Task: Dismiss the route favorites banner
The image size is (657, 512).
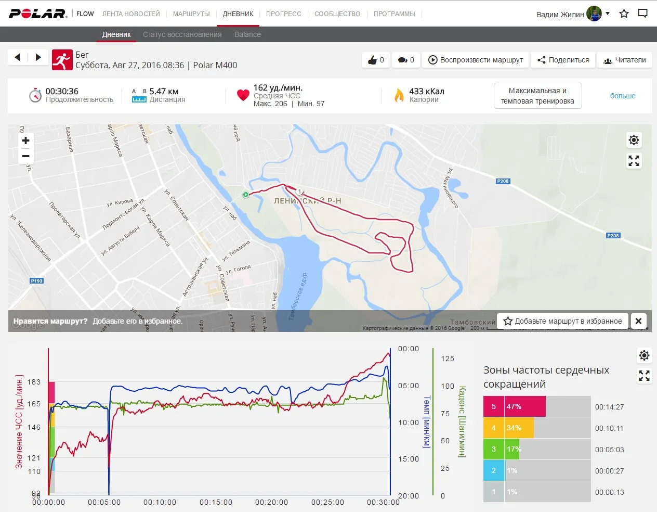Action: tap(638, 321)
